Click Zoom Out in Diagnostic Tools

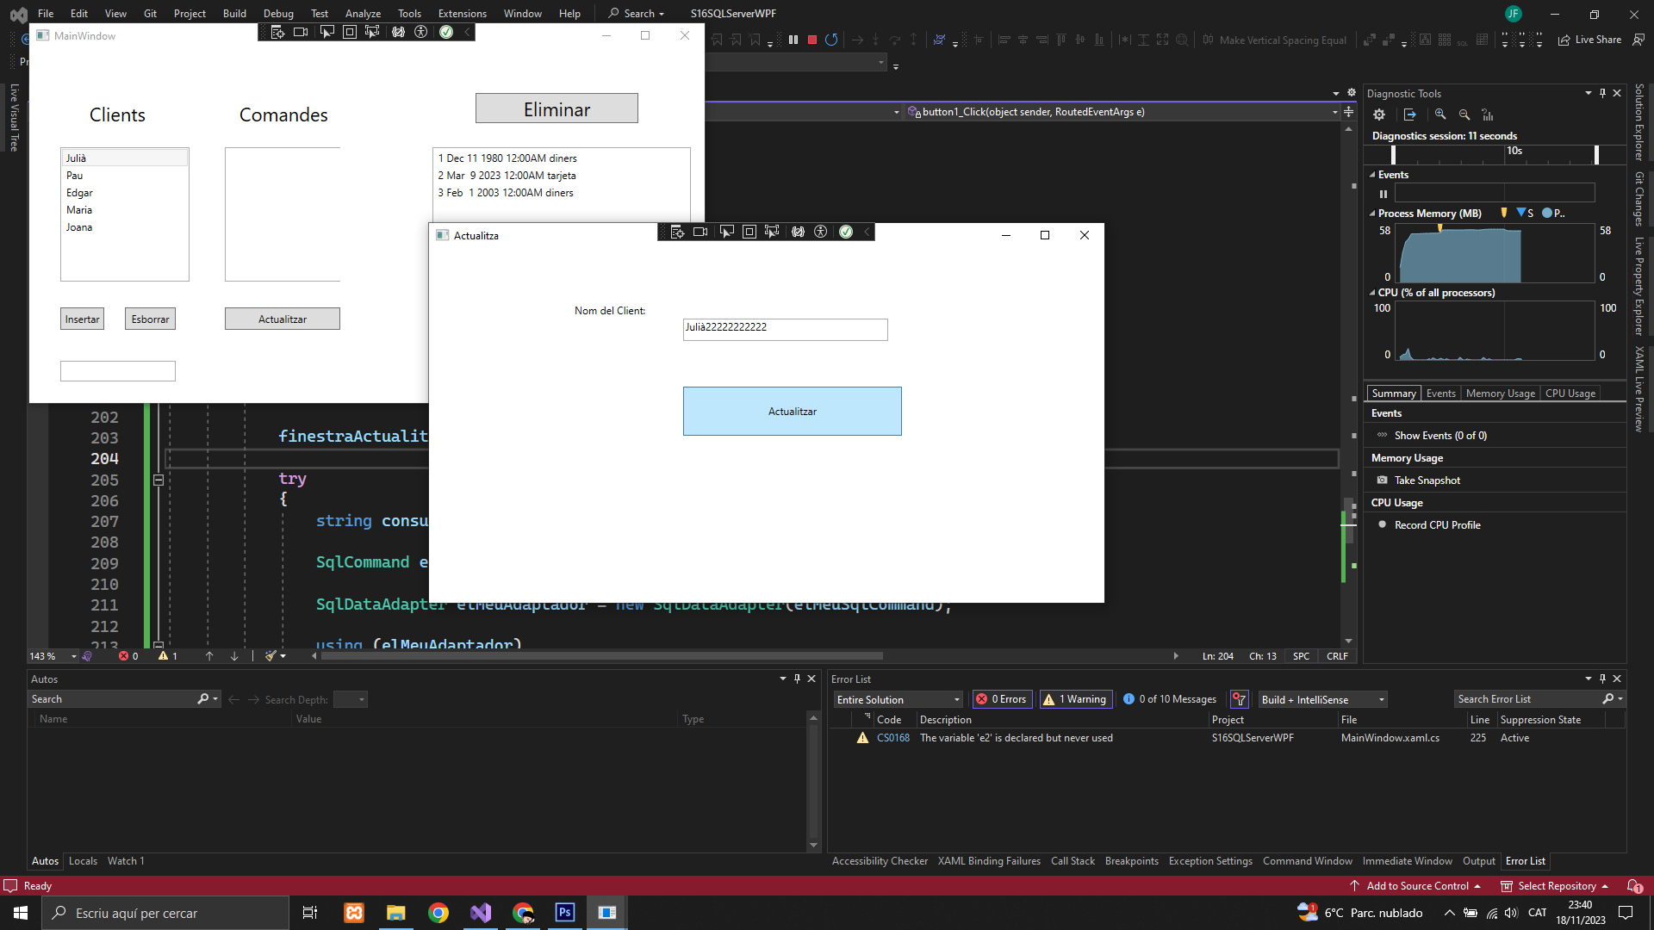(x=1464, y=115)
